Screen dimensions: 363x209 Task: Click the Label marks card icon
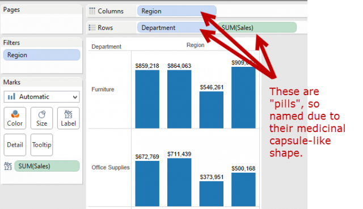68,114
